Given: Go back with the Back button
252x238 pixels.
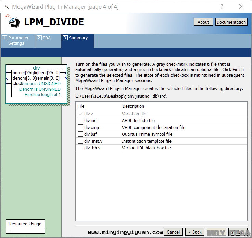Looking at the screenshot, I should coord(195,232).
